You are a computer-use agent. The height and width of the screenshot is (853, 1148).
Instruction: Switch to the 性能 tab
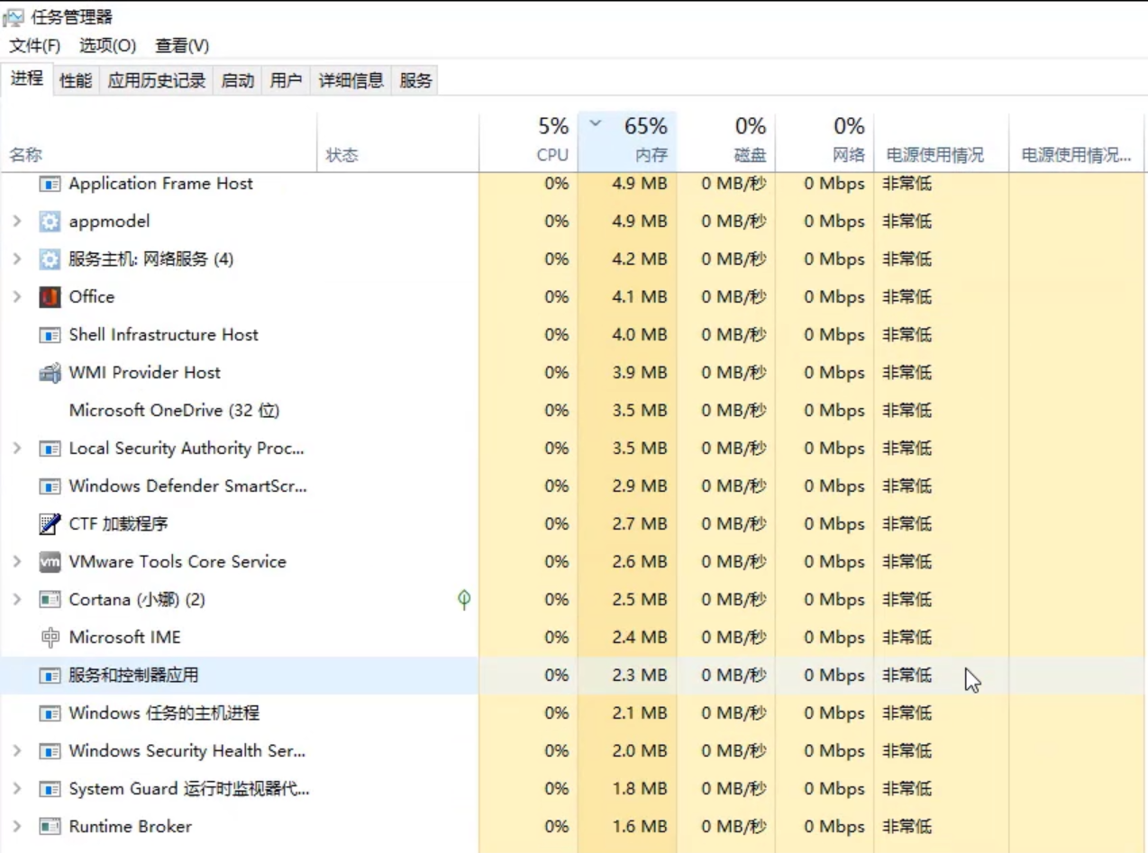coord(75,80)
